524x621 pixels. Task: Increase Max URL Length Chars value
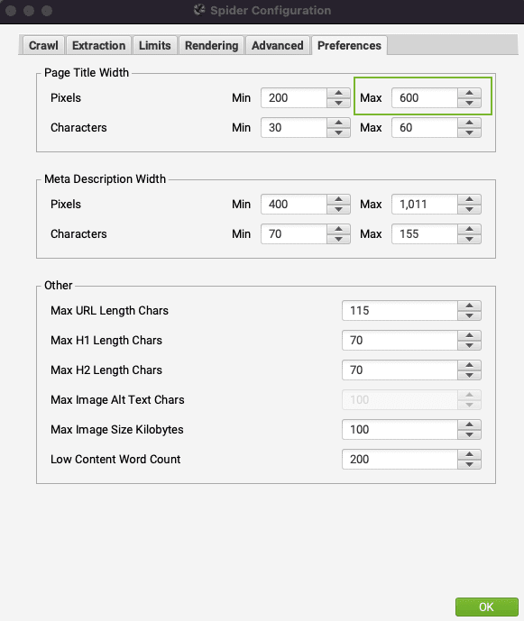pos(469,306)
